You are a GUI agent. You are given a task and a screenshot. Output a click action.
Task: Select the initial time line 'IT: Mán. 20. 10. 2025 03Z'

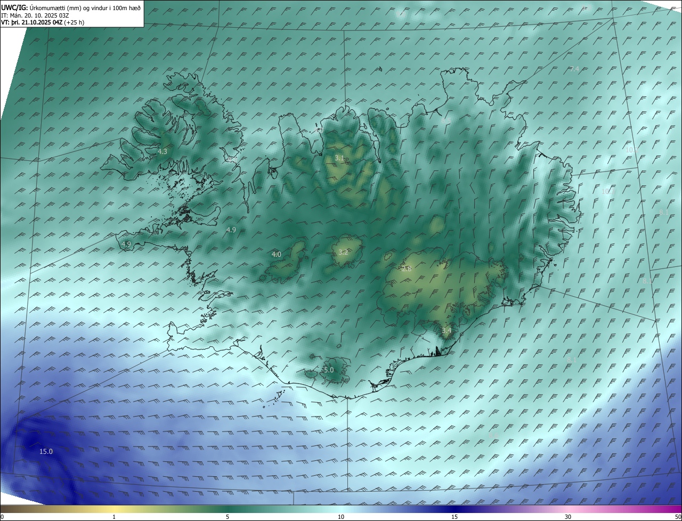coord(36,15)
